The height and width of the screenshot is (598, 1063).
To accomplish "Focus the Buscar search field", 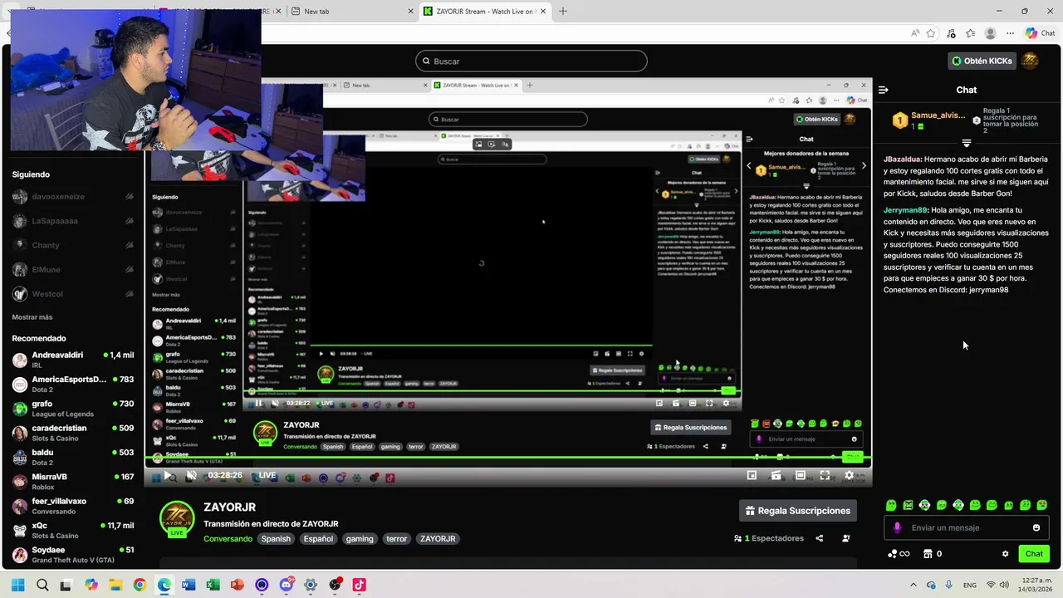I will (531, 61).
